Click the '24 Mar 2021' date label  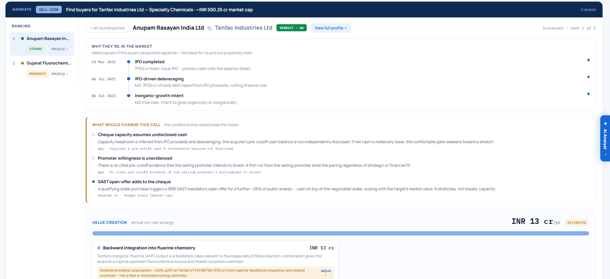103,62
